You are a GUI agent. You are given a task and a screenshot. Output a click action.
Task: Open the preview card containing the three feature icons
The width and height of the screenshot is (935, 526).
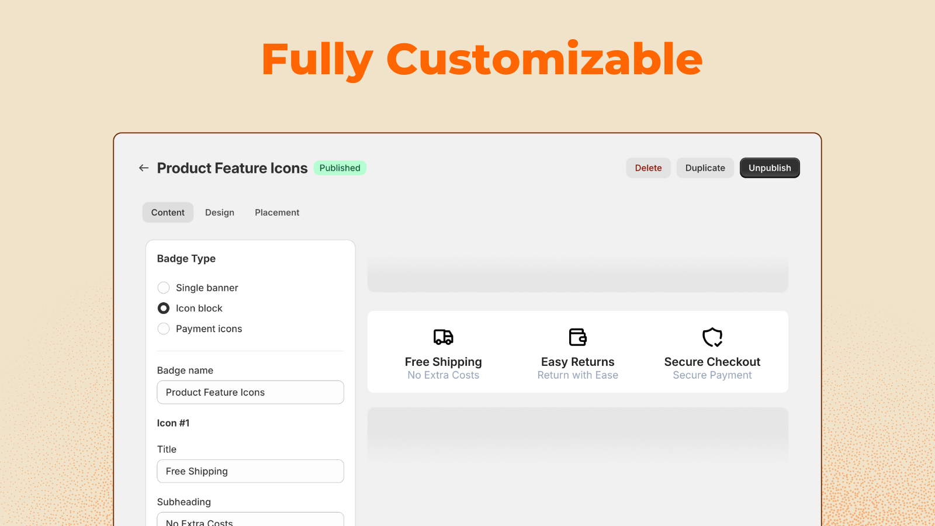click(x=577, y=352)
